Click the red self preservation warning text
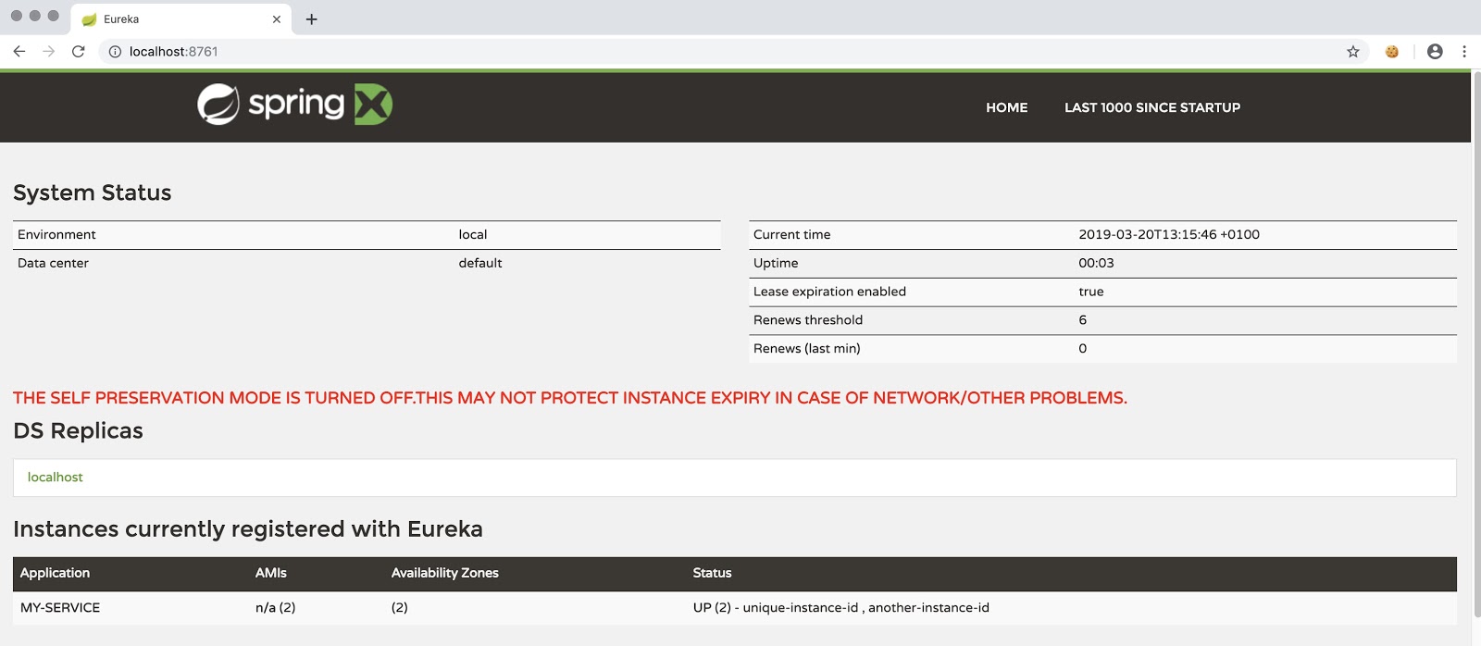The width and height of the screenshot is (1481, 646). coord(570,398)
